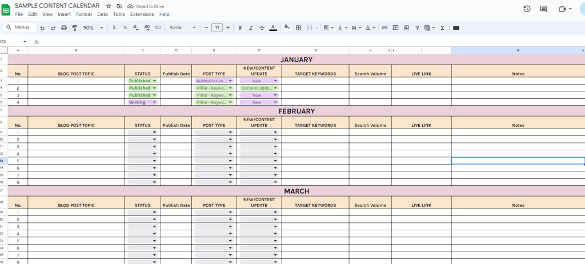The width and height of the screenshot is (585, 264).
Task: Open vertical align options
Action: tap(342, 27)
